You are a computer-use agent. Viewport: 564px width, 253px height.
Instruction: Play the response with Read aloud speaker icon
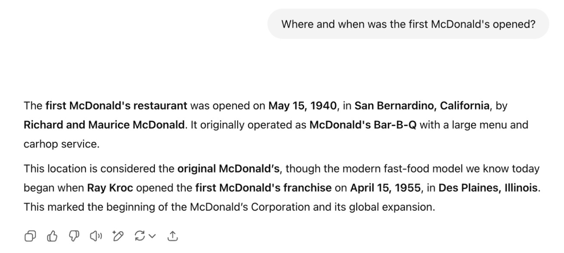pyautogui.click(x=95, y=237)
